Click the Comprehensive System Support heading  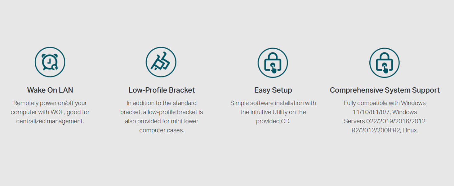coord(385,90)
